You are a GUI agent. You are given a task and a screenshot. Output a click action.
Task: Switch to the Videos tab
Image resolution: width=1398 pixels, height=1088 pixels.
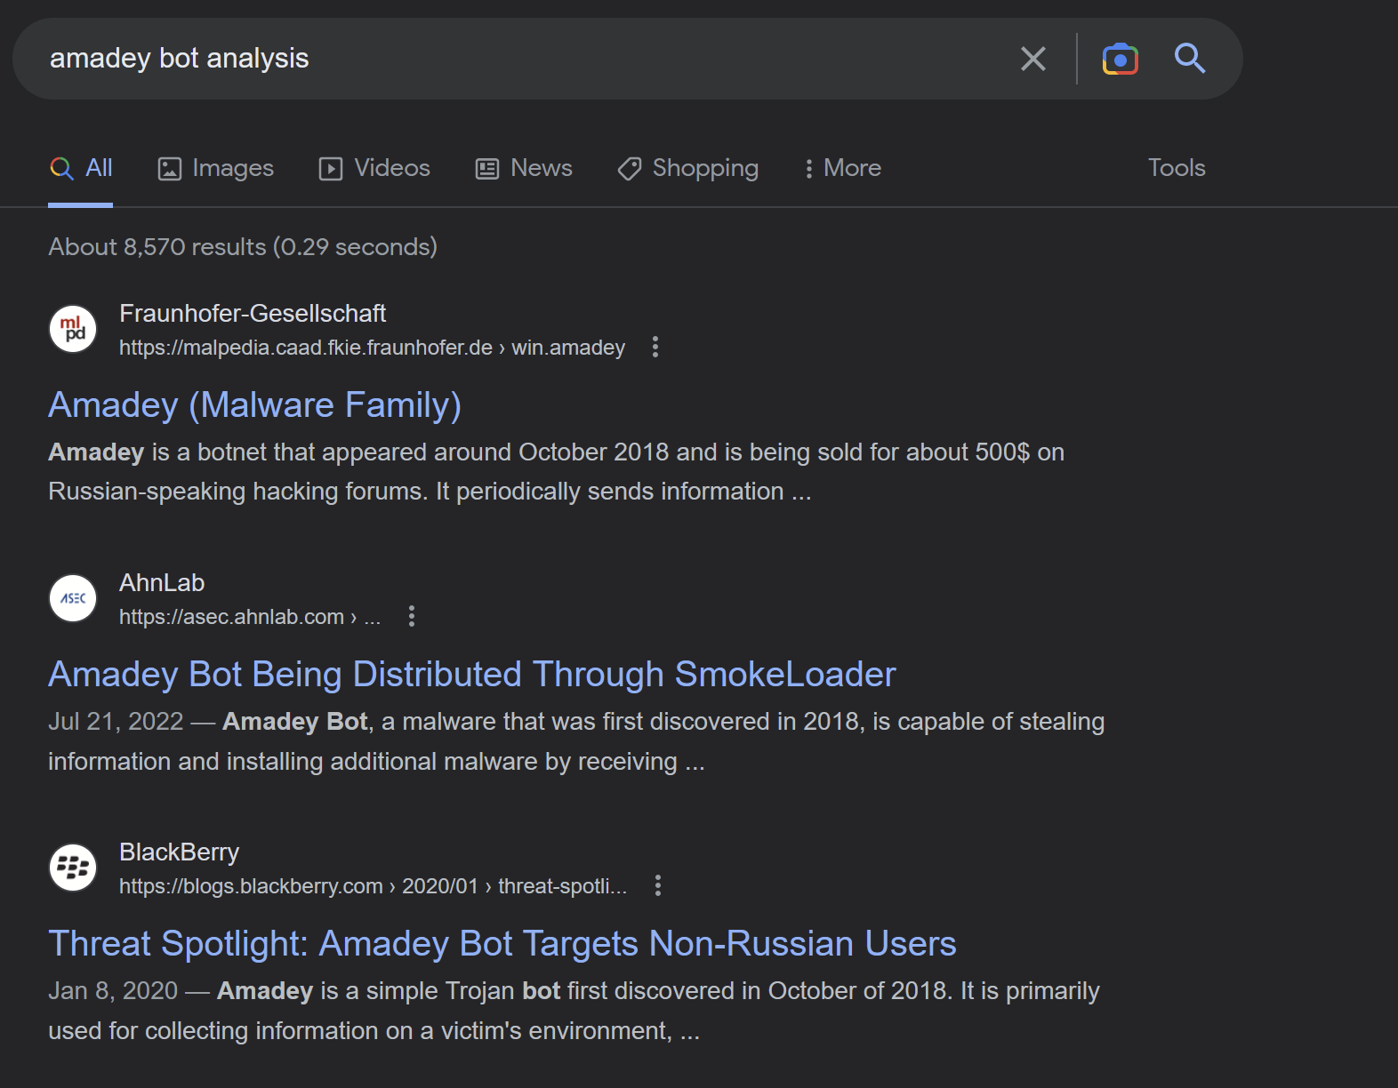[374, 168]
